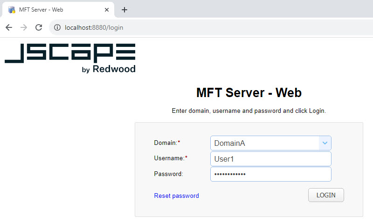Click the LOGIN button

point(326,195)
